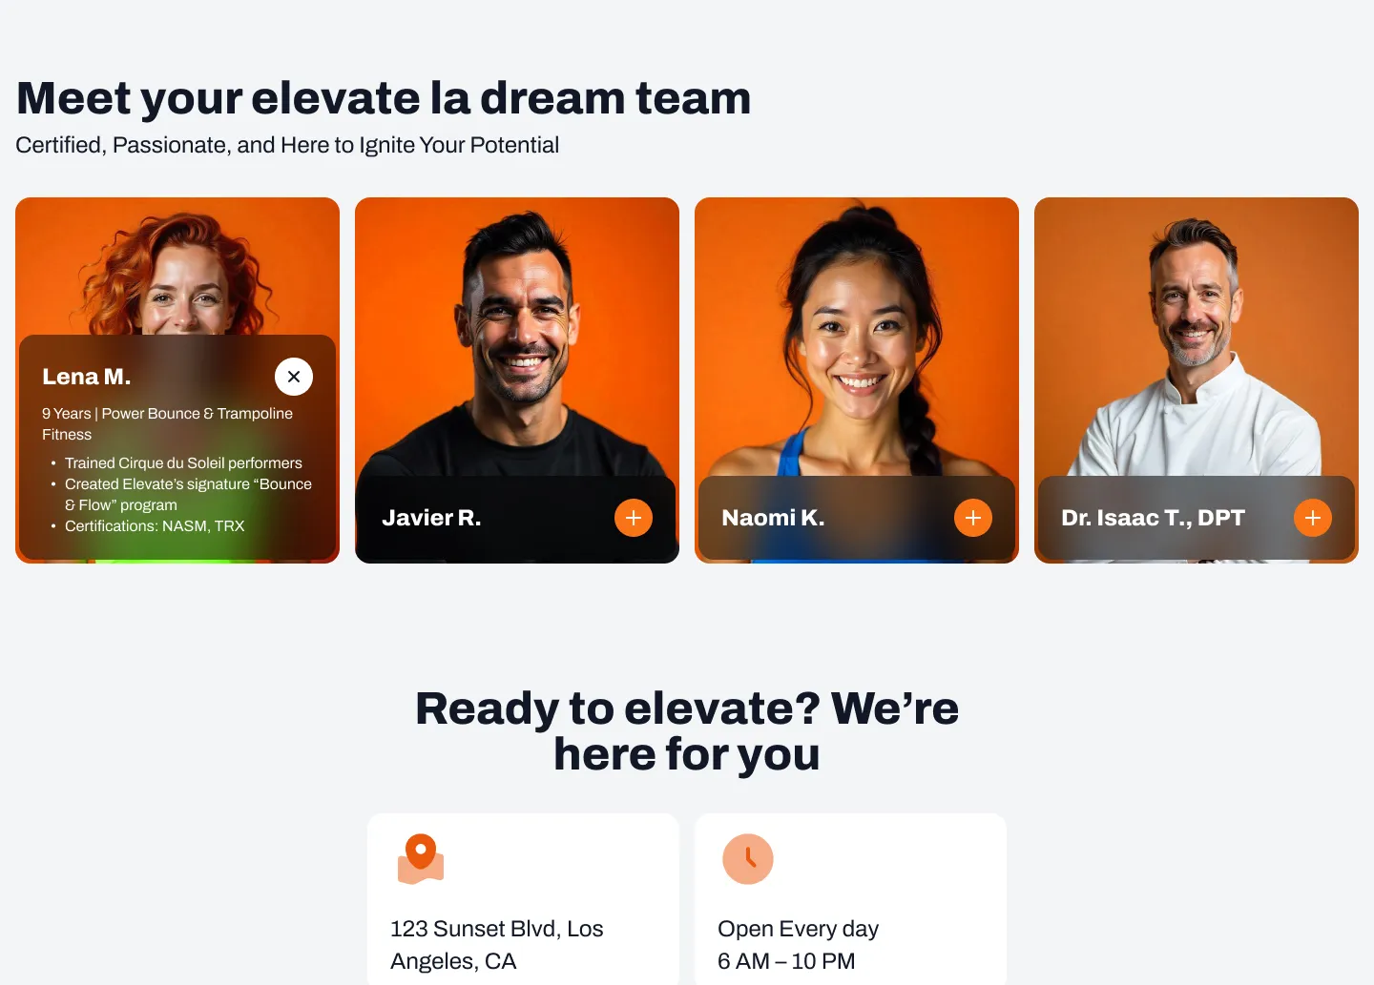This screenshot has width=1374, height=985.
Task: Click the orange clock hours icon
Action: click(x=748, y=859)
